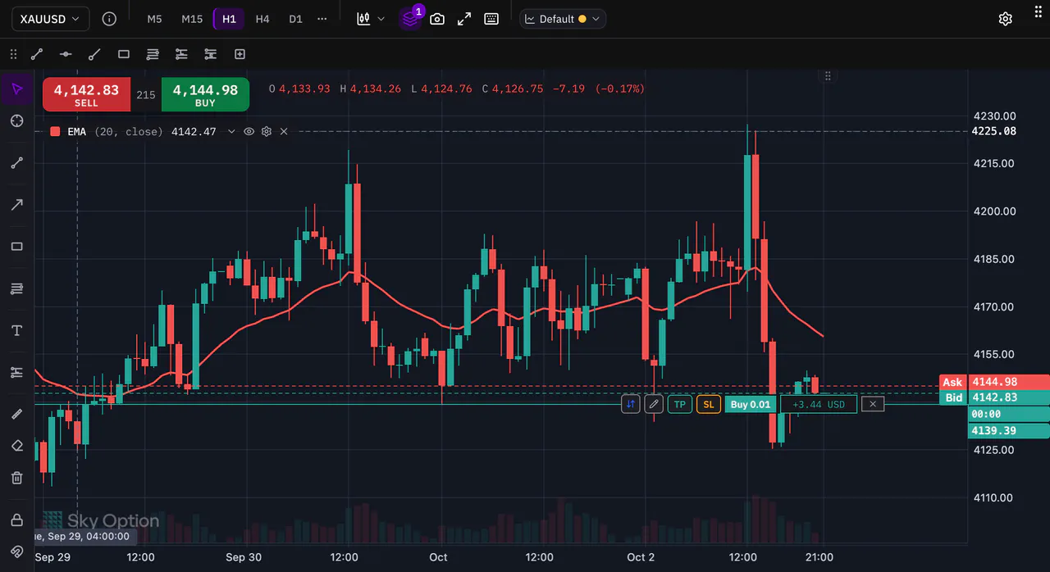Select the short position tool in top toolbar
Image resolution: width=1050 pixels, height=572 pixels.
211,54
